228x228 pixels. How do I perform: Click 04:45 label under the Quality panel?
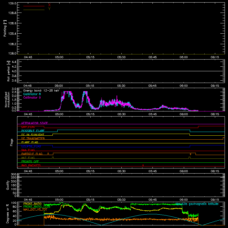point(28,200)
